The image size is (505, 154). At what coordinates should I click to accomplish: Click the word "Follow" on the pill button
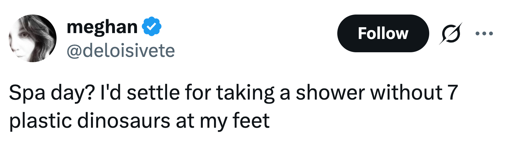coord(383,33)
